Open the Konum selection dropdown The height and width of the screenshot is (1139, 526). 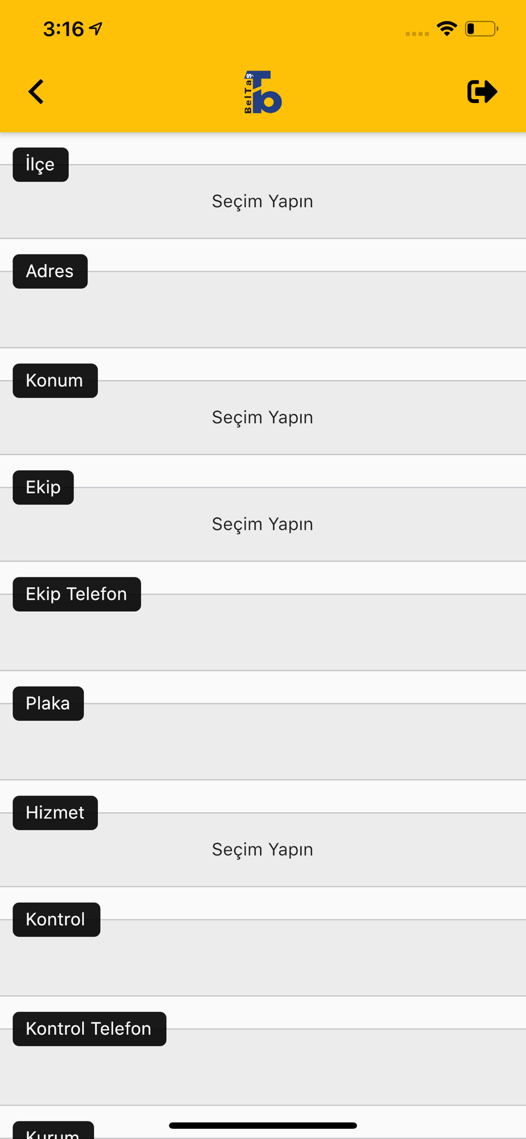click(x=263, y=417)
